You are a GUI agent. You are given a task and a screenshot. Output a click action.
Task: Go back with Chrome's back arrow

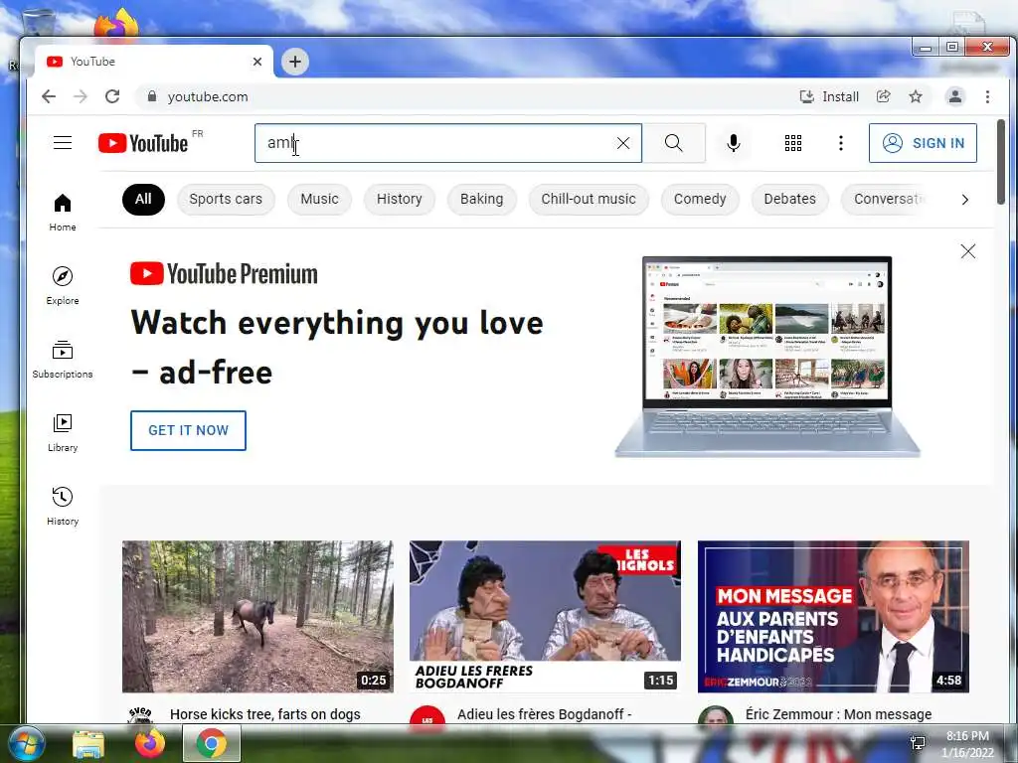[49, 96]
